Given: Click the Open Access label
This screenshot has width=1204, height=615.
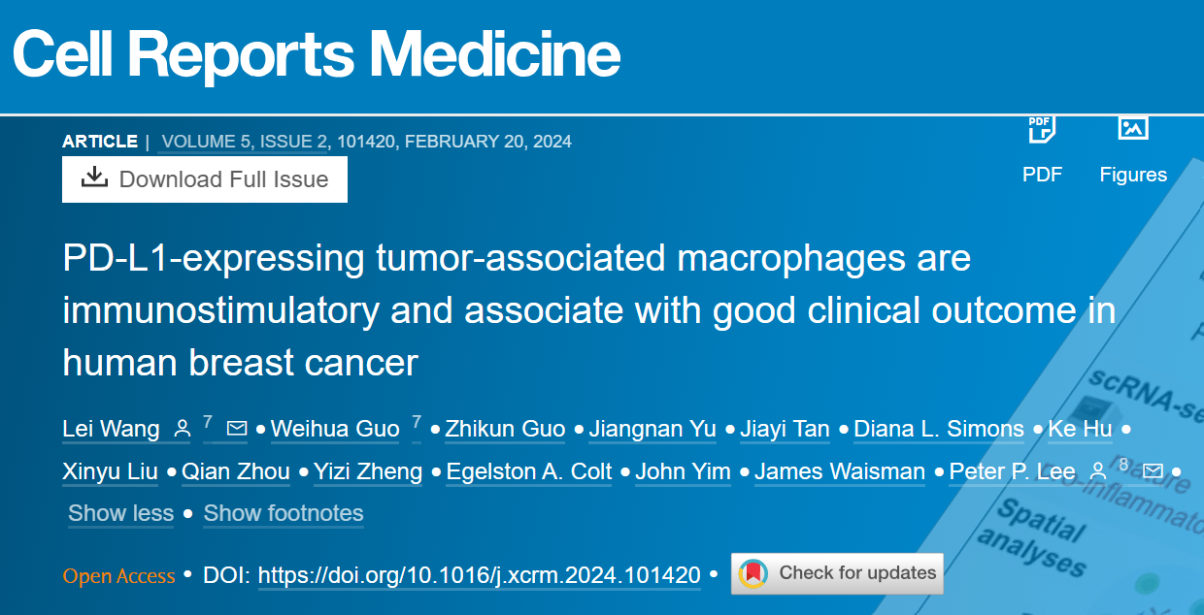Looking at the screenshot, I should coord(119,576).
